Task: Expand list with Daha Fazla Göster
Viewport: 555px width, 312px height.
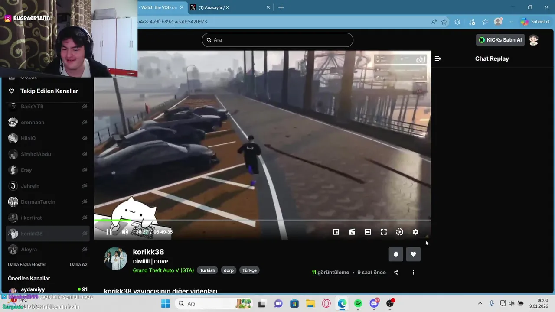Action: [27, 264]
